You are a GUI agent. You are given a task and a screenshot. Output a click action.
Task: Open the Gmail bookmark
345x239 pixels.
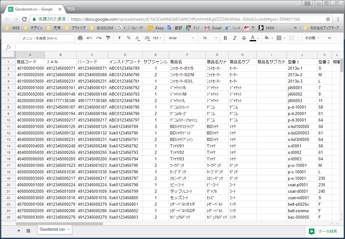click(213, 28)
